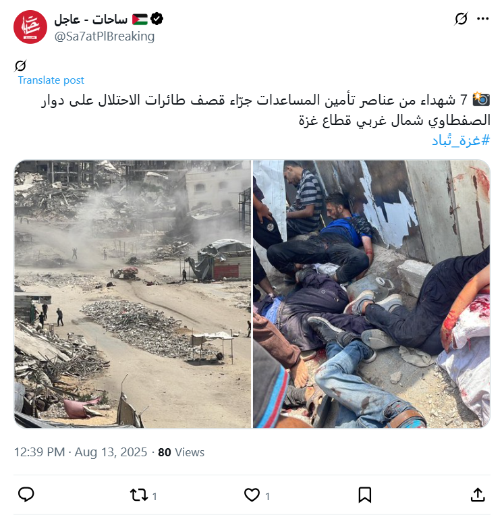Like the post with heart icon
The width and height of the screenshot is (504, 515).
[252, 495]
